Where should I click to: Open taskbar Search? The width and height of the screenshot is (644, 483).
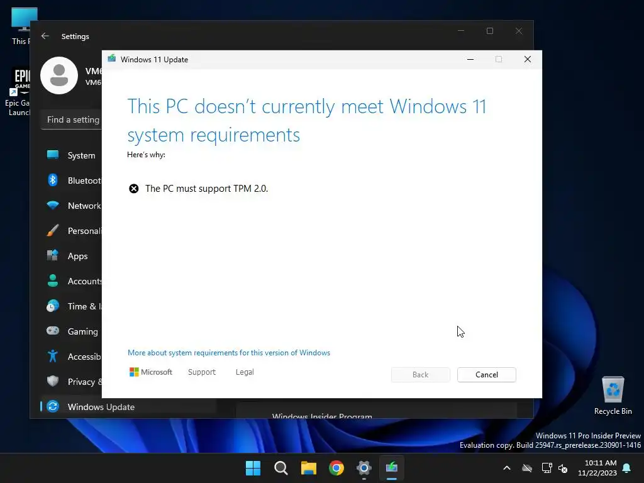pyautogui.click(x=281, y=468)
